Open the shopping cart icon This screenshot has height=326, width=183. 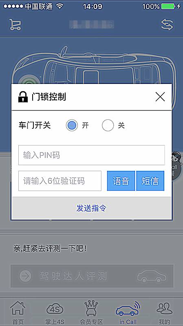(15, 25)
